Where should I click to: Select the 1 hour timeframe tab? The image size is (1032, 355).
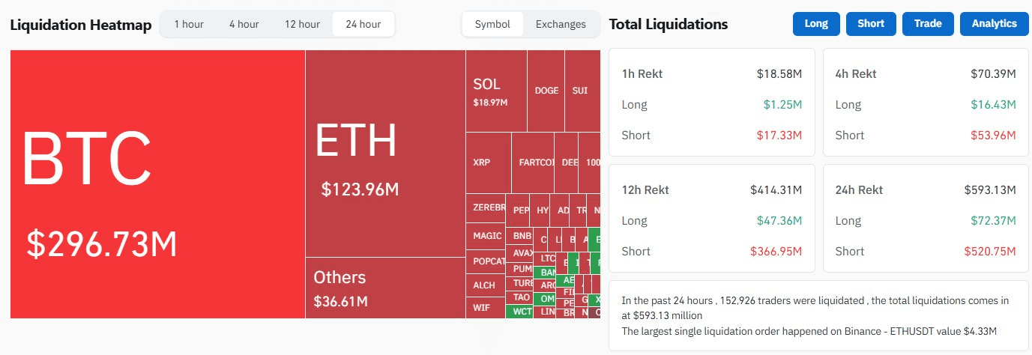click(x=189, y=24)
